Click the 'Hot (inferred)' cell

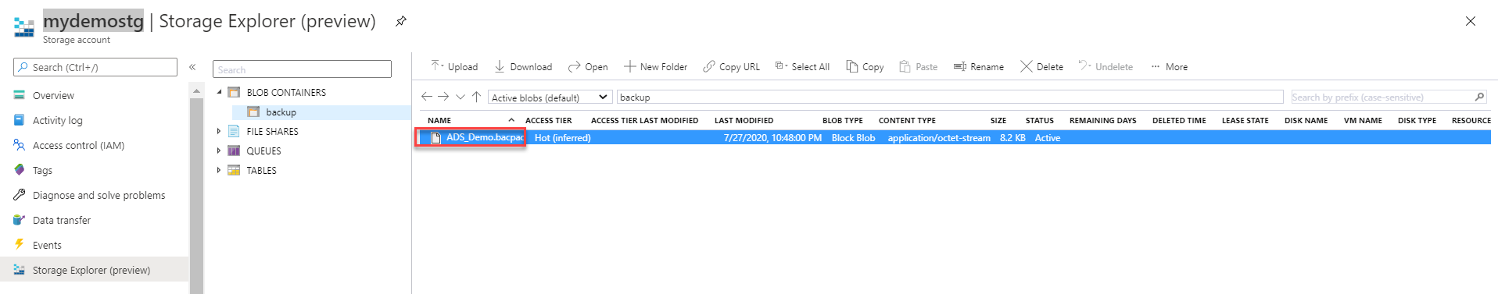pos(562,138)
